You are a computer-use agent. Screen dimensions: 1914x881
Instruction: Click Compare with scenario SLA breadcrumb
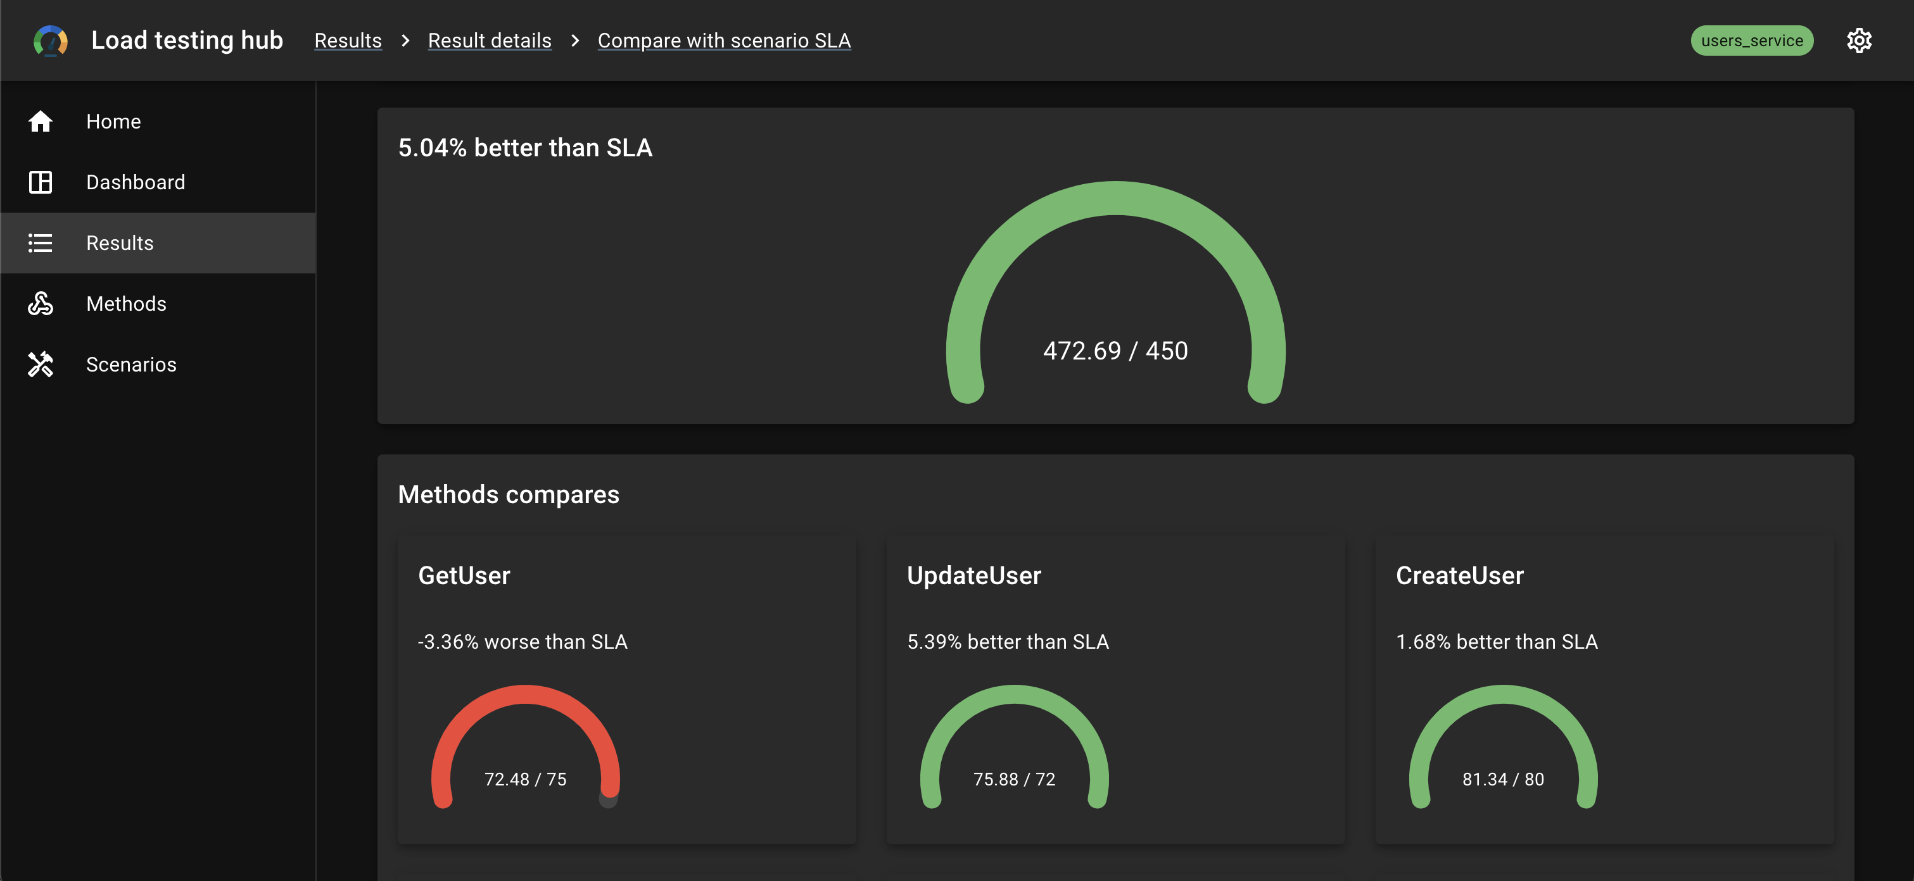(725, 41)
